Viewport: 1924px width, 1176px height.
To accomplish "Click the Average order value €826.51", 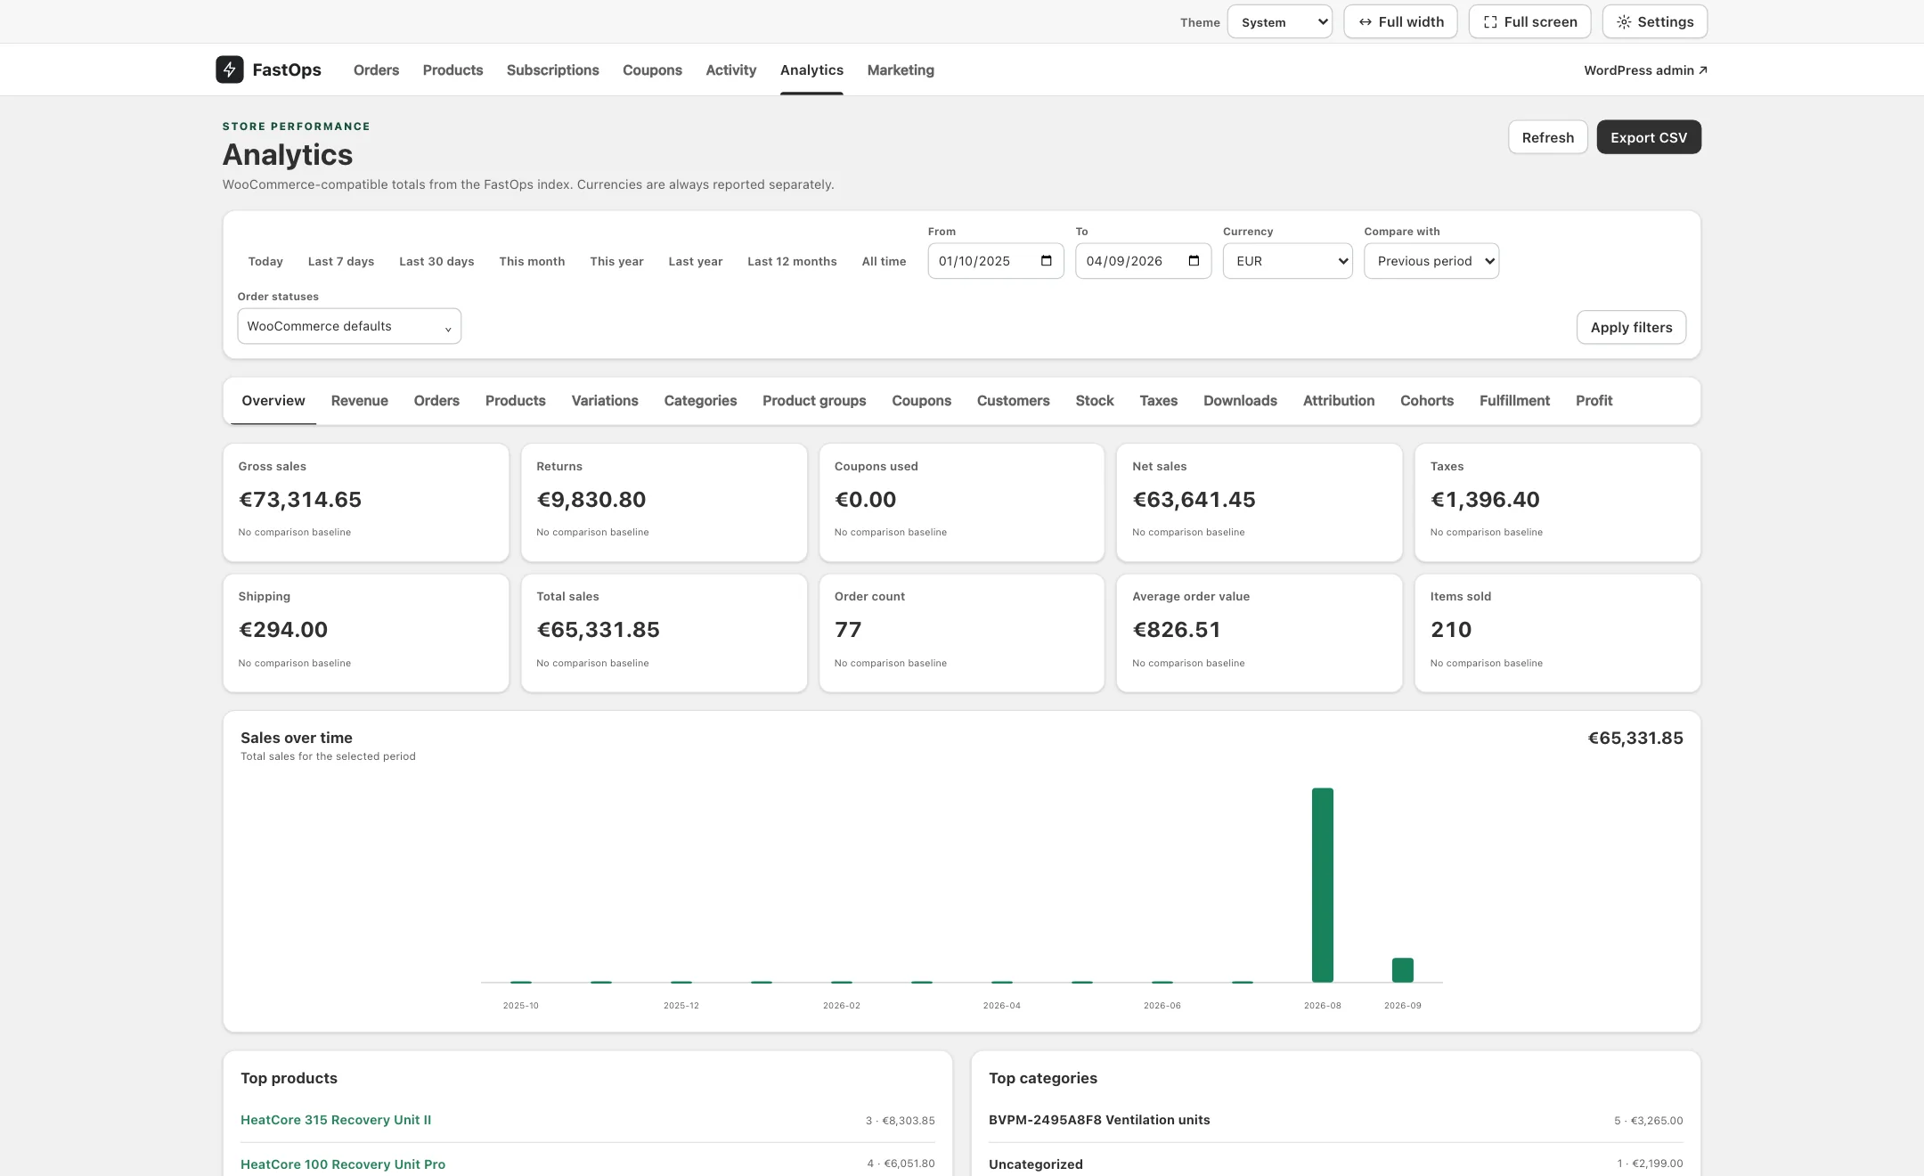I will click(x=1176, y=630).
